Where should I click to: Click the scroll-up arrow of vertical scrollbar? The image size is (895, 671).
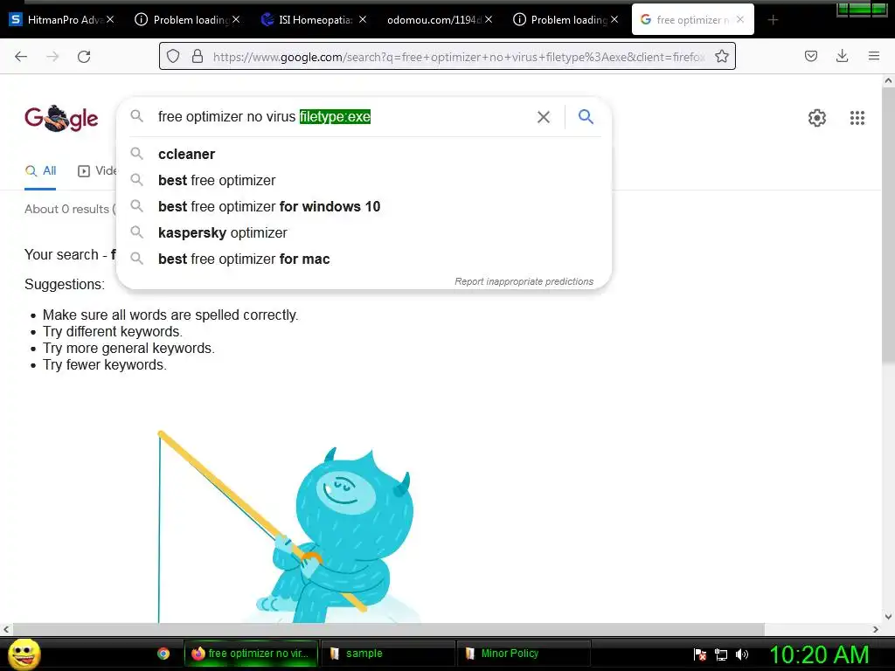[888, 81]
